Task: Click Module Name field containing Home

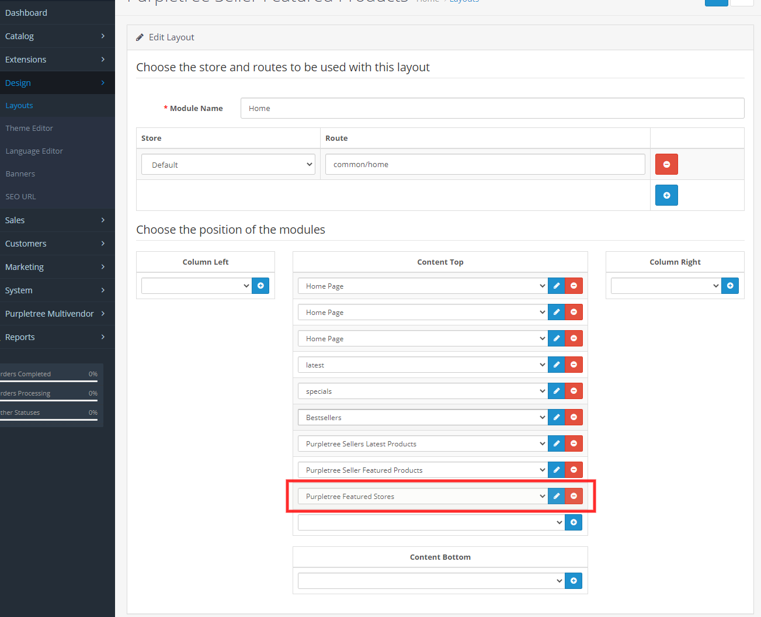Action: [x=492, y=108]
